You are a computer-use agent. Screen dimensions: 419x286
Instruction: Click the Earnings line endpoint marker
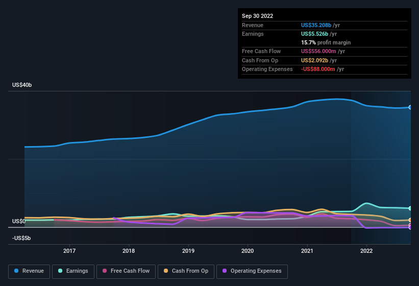pos(410,208)
